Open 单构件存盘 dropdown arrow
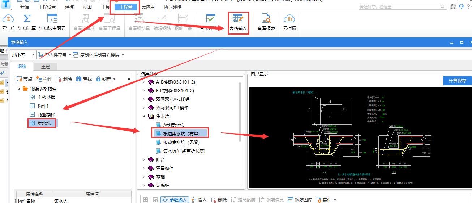472x203 pixels. pos(69,55)
